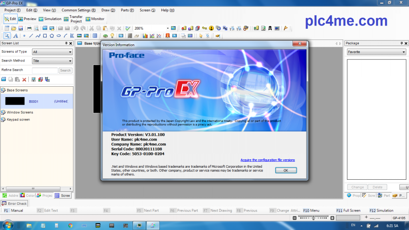Open the Screens of Type dropdown
Viewport: 409px width, 230px height.
click(52, 52)
